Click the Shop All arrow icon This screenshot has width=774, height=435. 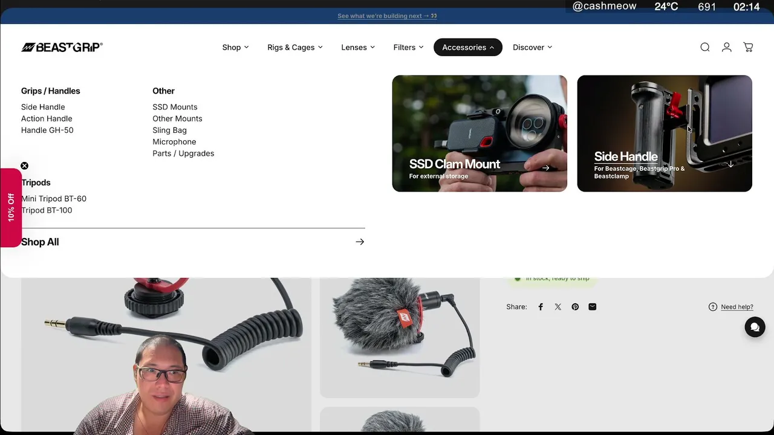click(360, 242)
